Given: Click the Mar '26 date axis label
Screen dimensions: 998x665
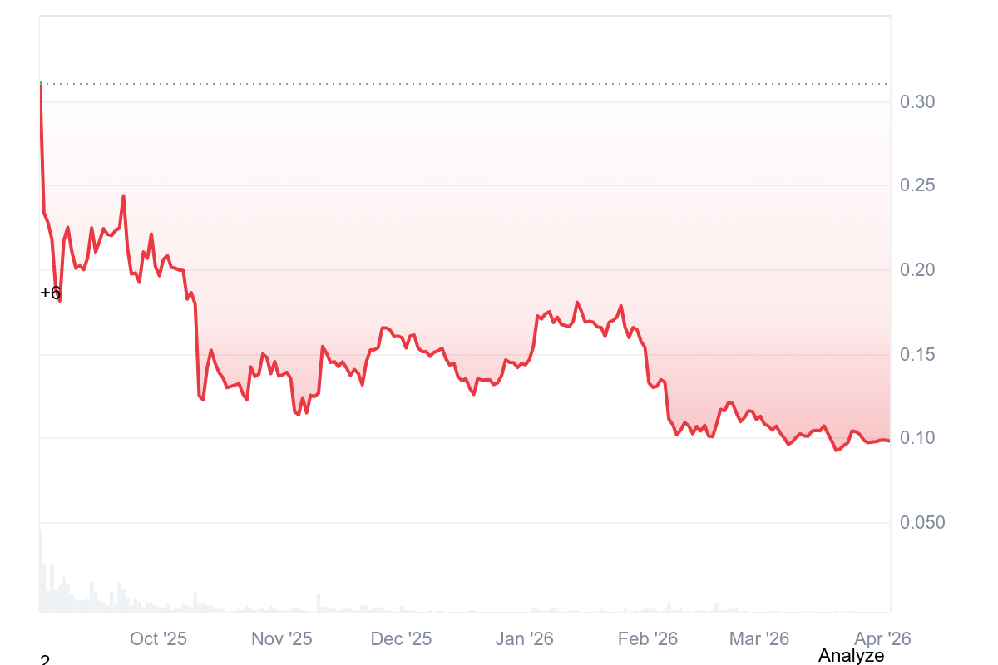Looking at the screenshot, I should [x=758, y=638].
